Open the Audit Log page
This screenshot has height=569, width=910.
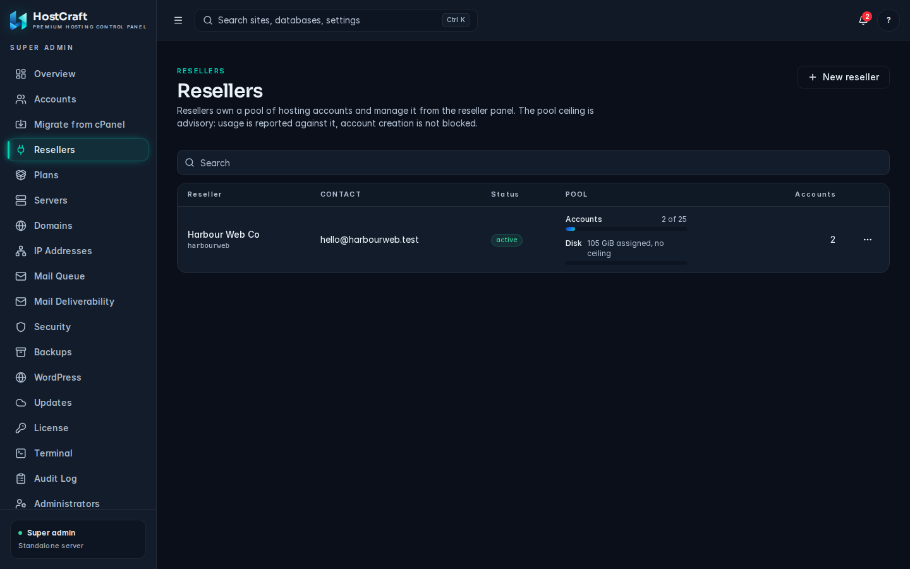pyautogui.click(x=78, y=479)
